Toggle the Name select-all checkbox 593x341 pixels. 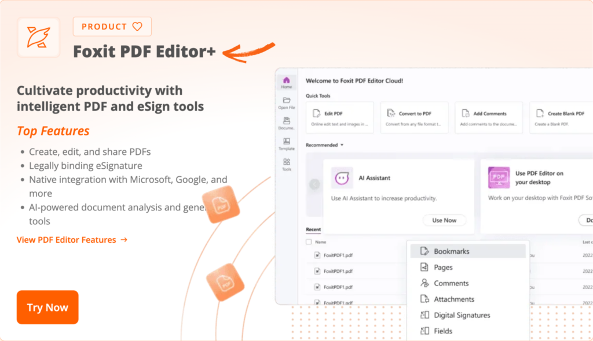(x=309, y=242)
